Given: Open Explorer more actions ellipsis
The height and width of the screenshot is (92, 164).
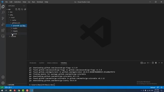Looking at the screenshot, I should click(x=24, y=6).
